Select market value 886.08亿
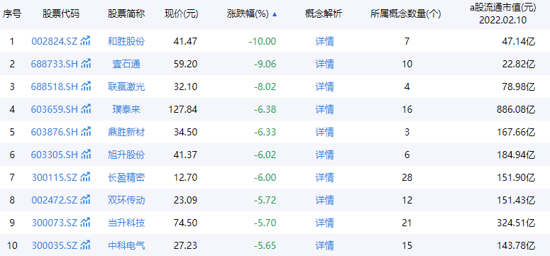Screen dimensions: 550x256 pyautogui.click(x=515, y=110)
